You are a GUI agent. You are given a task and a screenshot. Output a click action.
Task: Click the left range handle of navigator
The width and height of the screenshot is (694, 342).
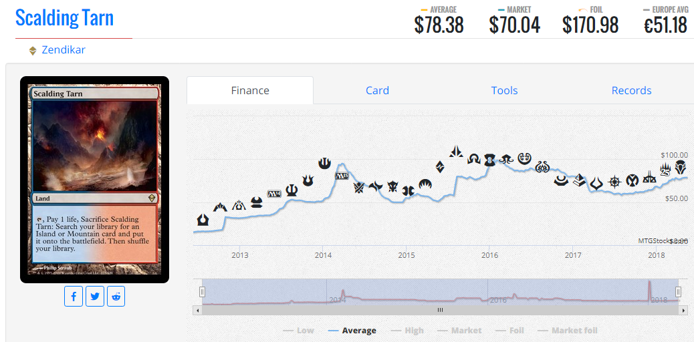(203, 291)
